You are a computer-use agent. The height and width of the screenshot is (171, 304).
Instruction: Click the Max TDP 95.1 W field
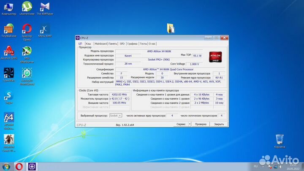[197, 56]
